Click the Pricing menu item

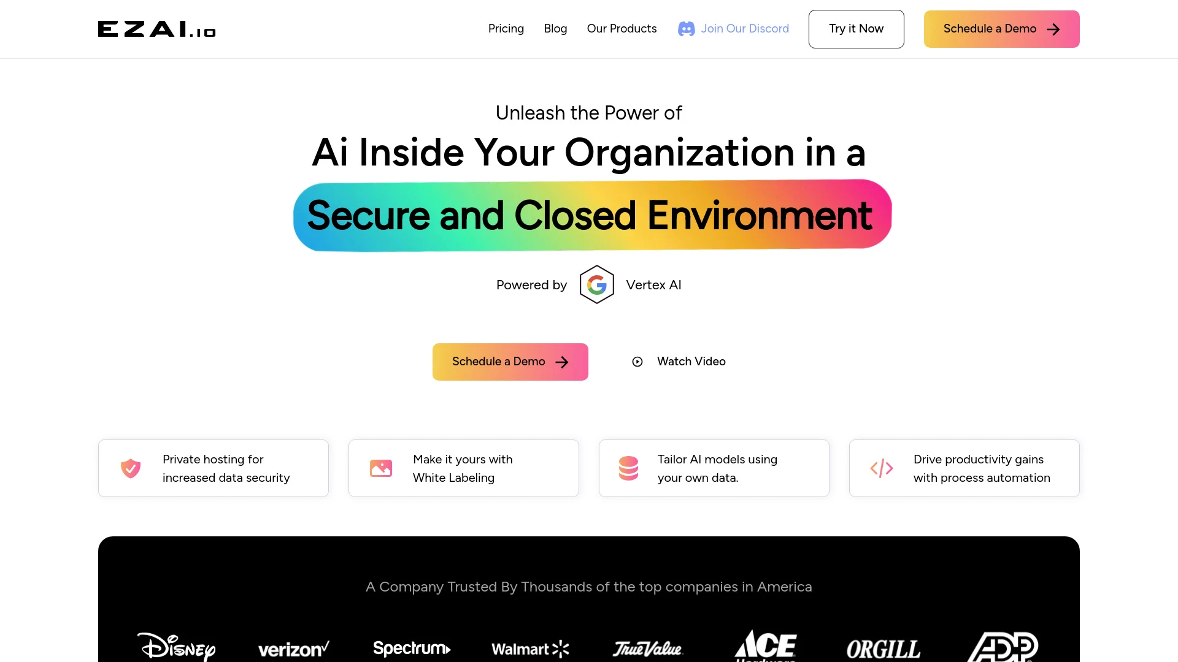point(506,29)
